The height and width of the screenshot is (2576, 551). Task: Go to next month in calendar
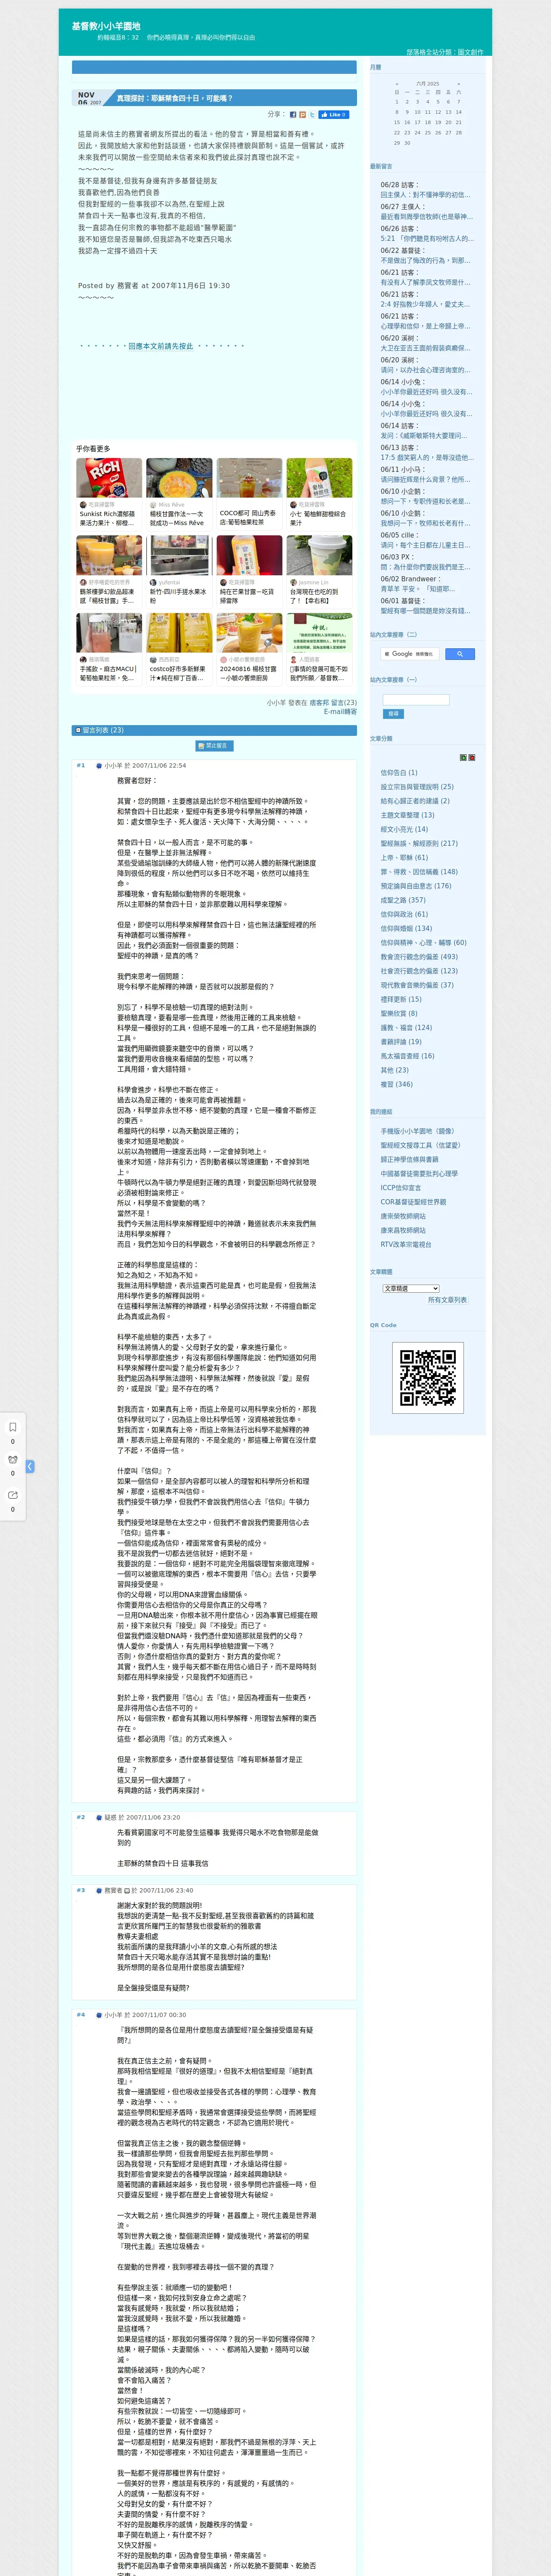[x=459, y=84]
